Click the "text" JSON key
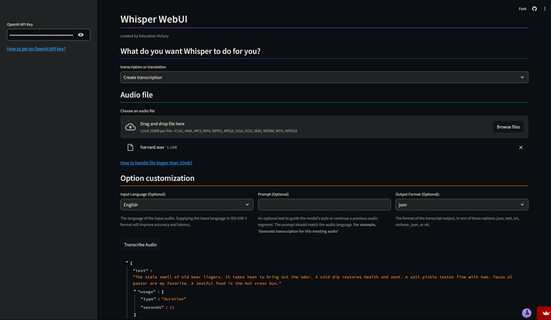 click(x=140, y=271)
